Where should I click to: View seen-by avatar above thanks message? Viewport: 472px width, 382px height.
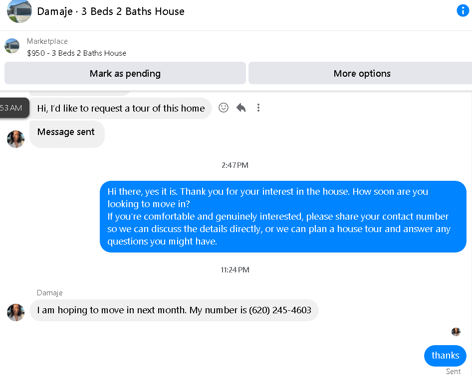pos(456,332)
